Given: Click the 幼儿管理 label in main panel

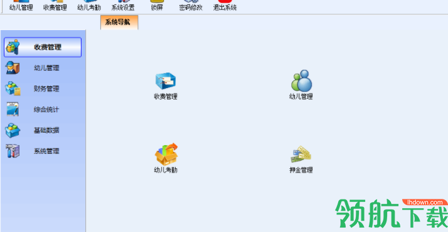Looking at the screenshot, I should point(301,96).
